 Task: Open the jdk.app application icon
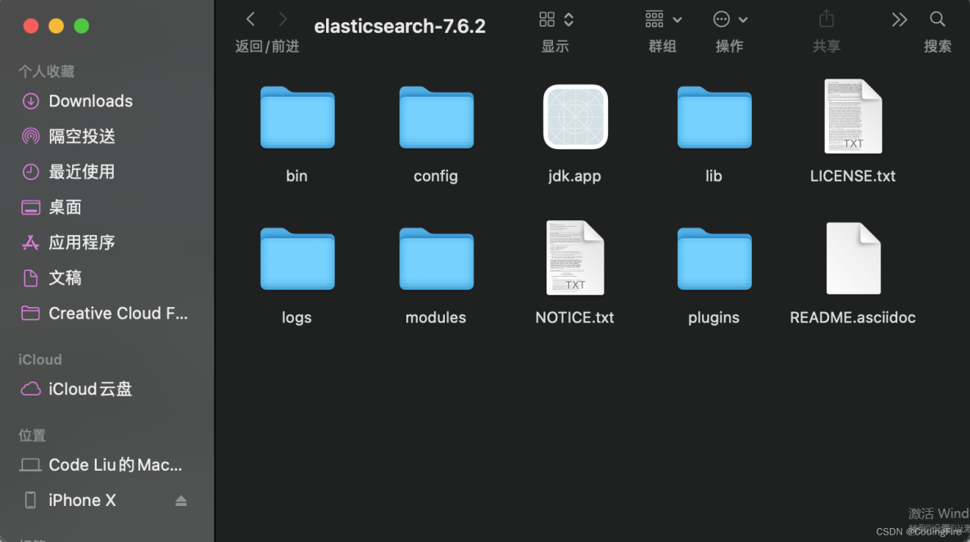[x=574, y=117]
